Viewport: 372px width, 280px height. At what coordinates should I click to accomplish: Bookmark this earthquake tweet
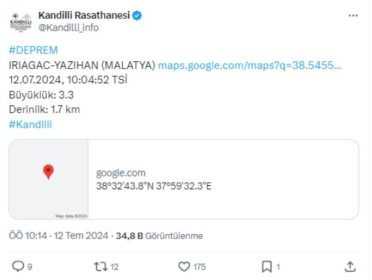(267, 266)
